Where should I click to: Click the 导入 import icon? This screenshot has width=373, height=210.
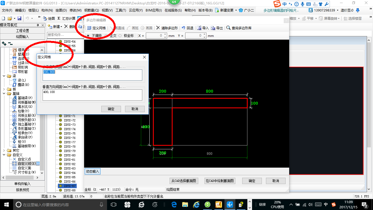[199, 28]
